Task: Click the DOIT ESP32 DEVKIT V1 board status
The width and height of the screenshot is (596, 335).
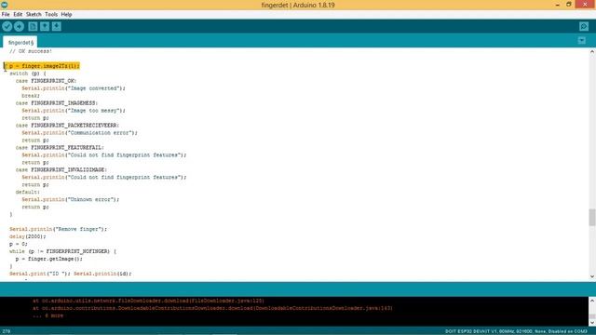Action: (516, 331)
